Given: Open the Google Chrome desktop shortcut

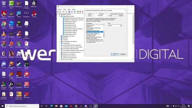Looking at the screenshot, I should tap(4, 25).
